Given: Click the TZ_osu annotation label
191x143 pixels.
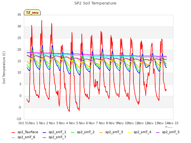Looking at the screenshot, I should tap(32, 13).
